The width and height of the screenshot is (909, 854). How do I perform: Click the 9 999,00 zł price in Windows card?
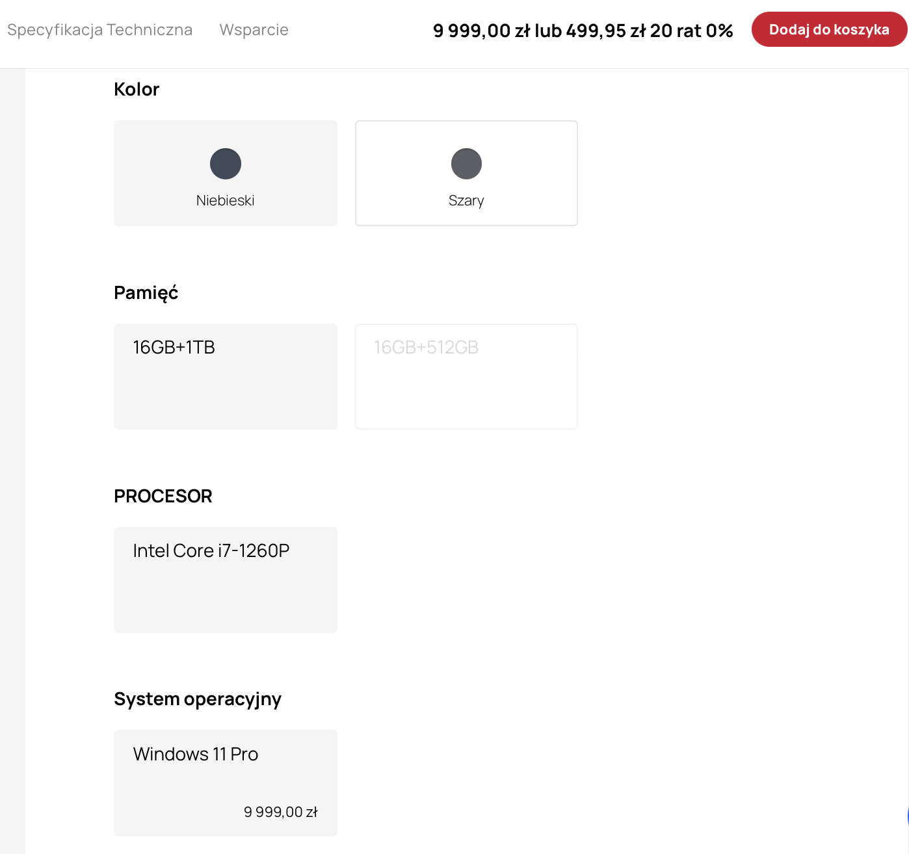click(281, 812)
